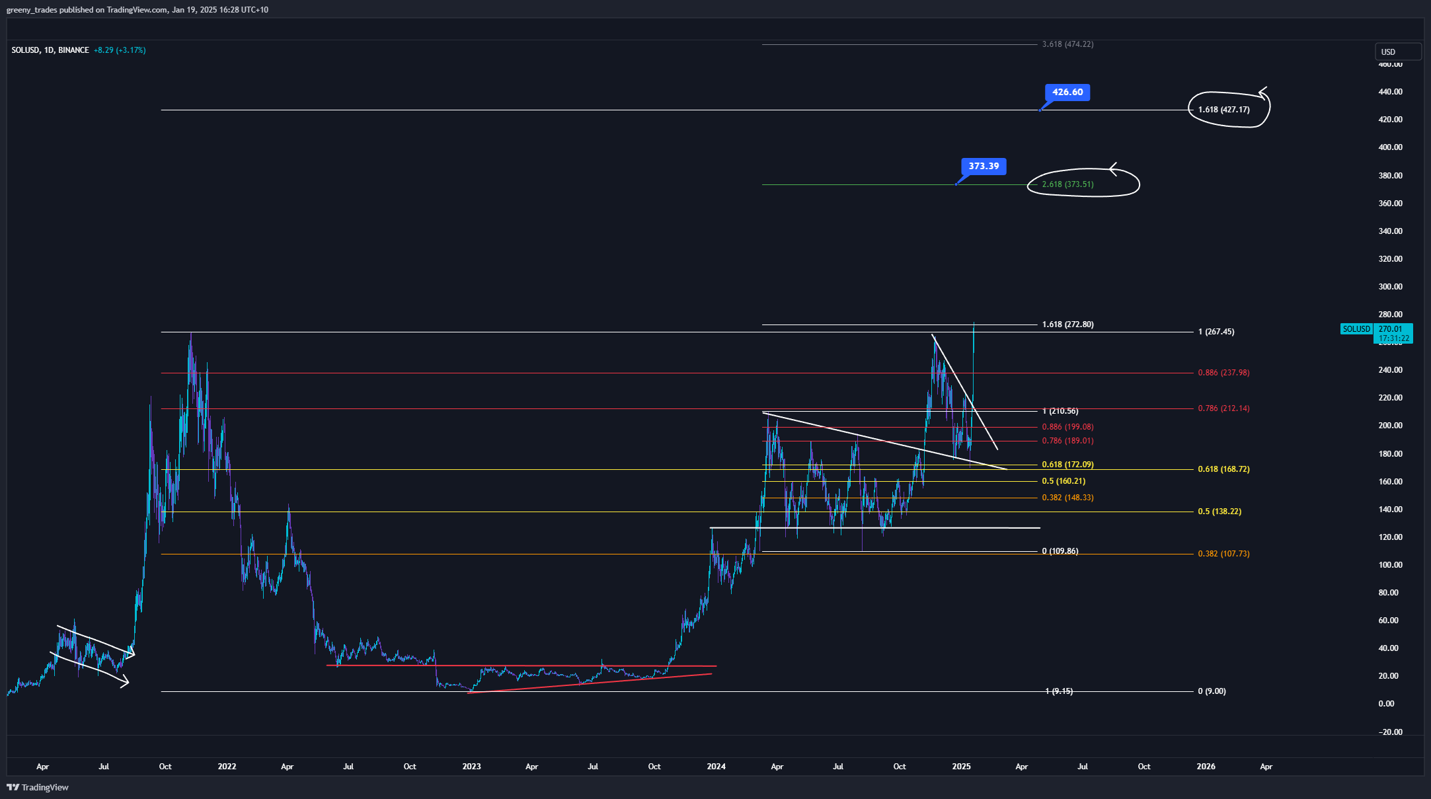Open the TradingView.com link in the header text
This screenshot has width=1431, height=799.
click(x=135, y=10)
